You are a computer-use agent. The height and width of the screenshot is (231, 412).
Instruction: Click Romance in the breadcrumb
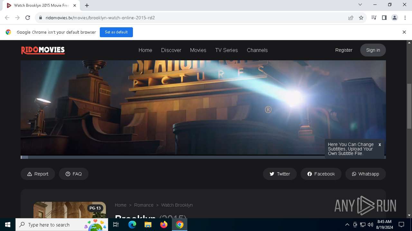tap(144, 205)
